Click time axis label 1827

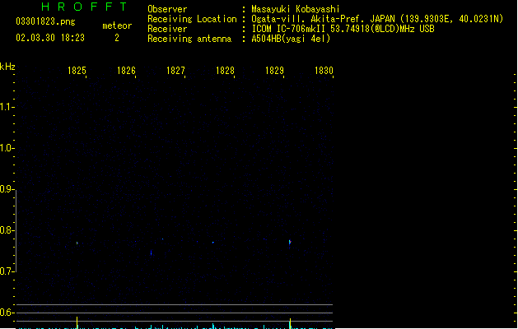[x=175, y=71]
